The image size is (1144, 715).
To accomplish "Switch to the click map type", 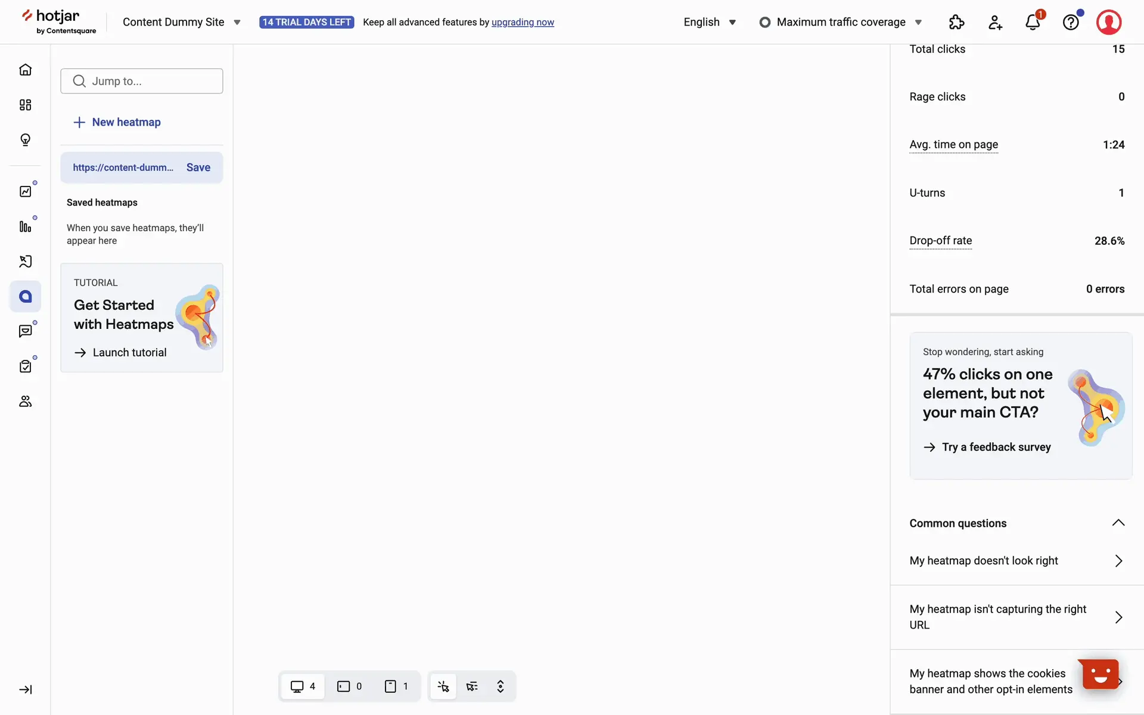I will coord(443,686).
